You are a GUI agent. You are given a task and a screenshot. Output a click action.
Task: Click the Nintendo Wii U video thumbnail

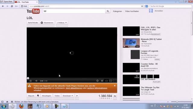pyautogui.click(x=131, y=43)
